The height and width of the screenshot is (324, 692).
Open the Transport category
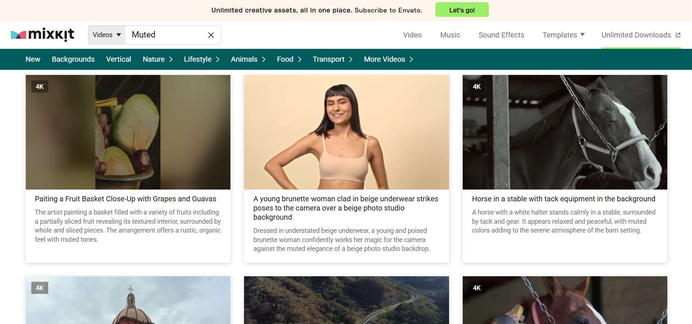(329, 59)
